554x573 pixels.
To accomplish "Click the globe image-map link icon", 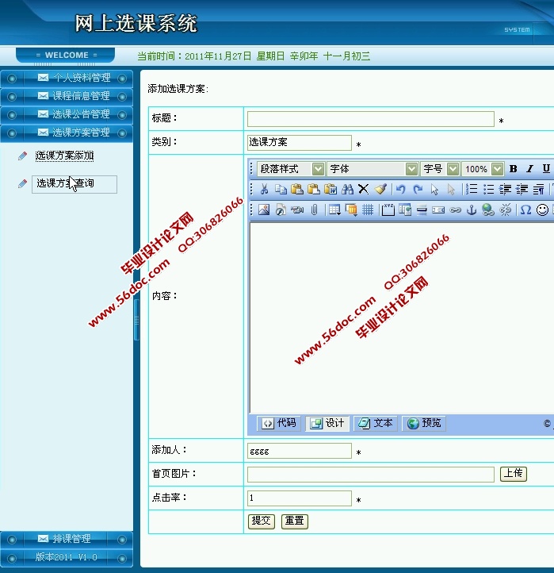I will pos(488,210).
